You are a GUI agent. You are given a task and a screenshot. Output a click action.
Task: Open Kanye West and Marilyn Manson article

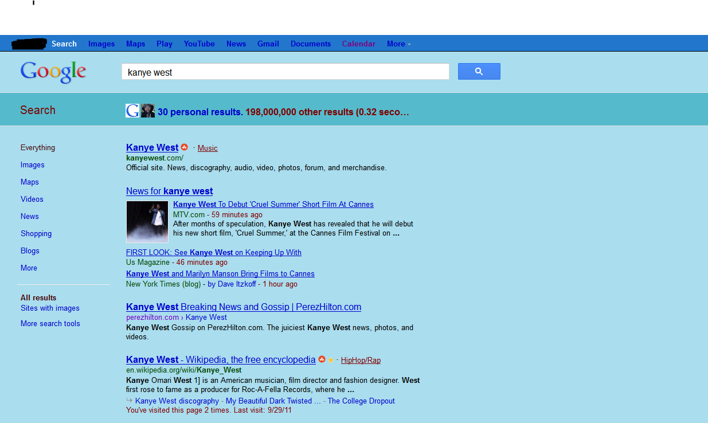[220, 273]
